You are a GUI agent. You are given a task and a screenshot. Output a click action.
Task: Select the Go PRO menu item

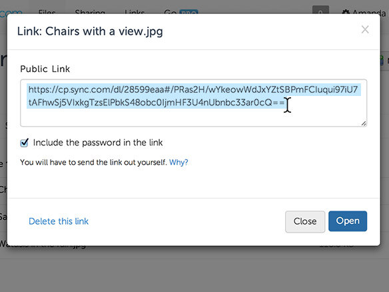click(x=181, y=12)
